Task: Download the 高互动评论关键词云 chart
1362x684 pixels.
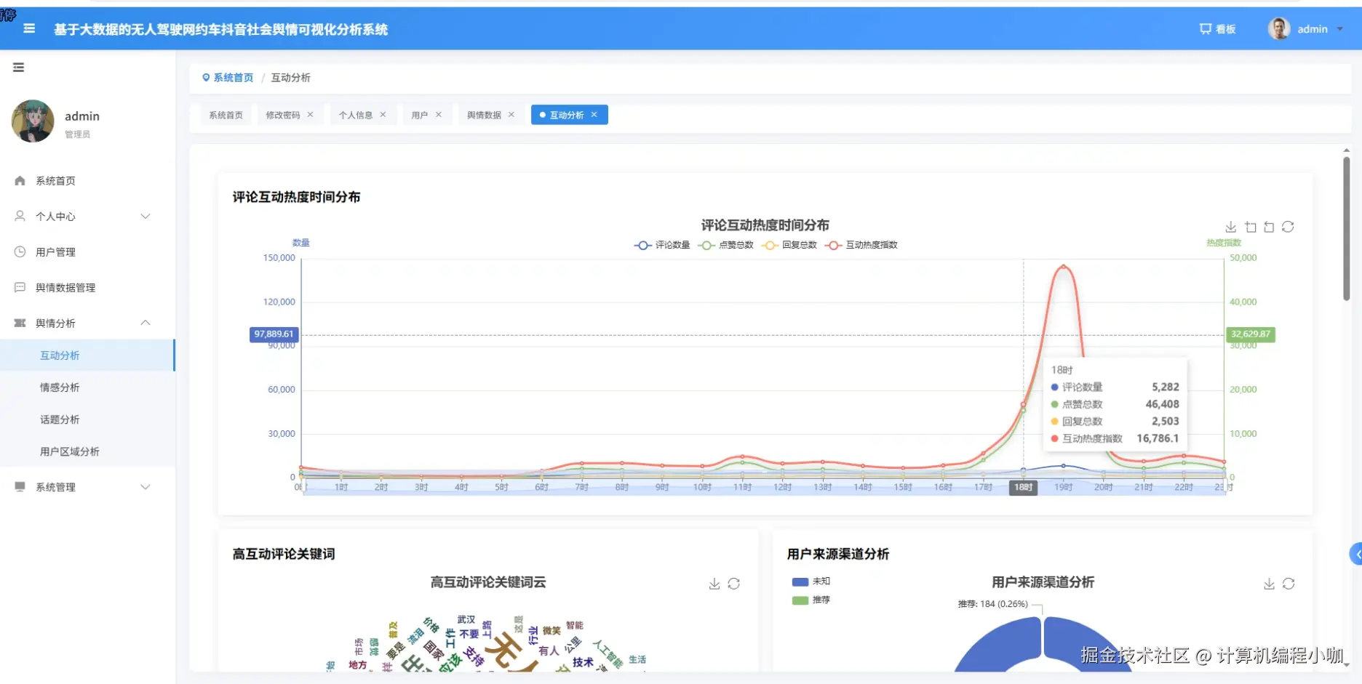Action: (x=714, y=583)
